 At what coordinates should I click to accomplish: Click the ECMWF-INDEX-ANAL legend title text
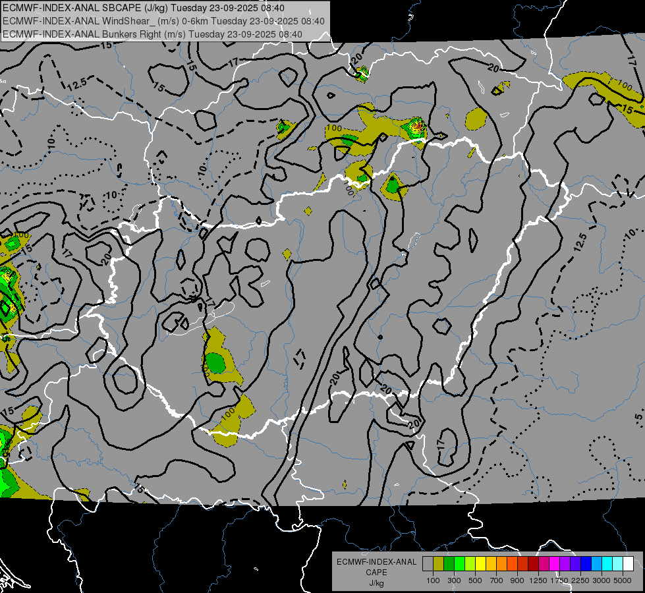tap(376, 562)
